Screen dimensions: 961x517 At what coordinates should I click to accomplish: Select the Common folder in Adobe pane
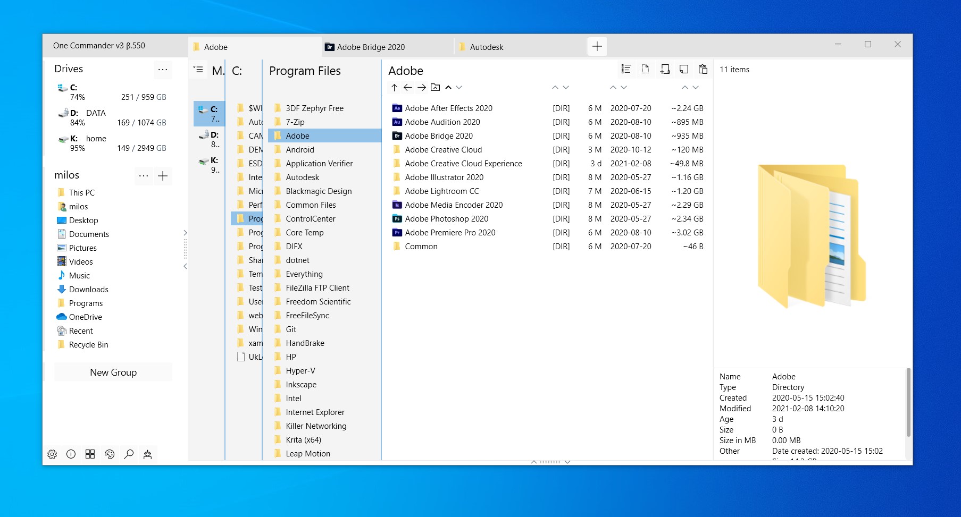pos(548,247)
